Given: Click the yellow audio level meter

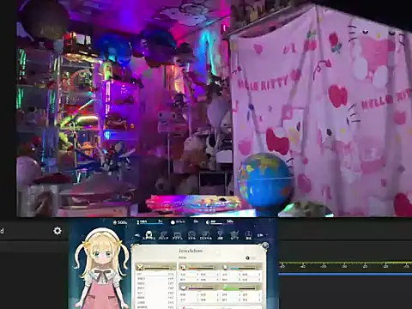Looking at the screenshot, I should [345, 262].
